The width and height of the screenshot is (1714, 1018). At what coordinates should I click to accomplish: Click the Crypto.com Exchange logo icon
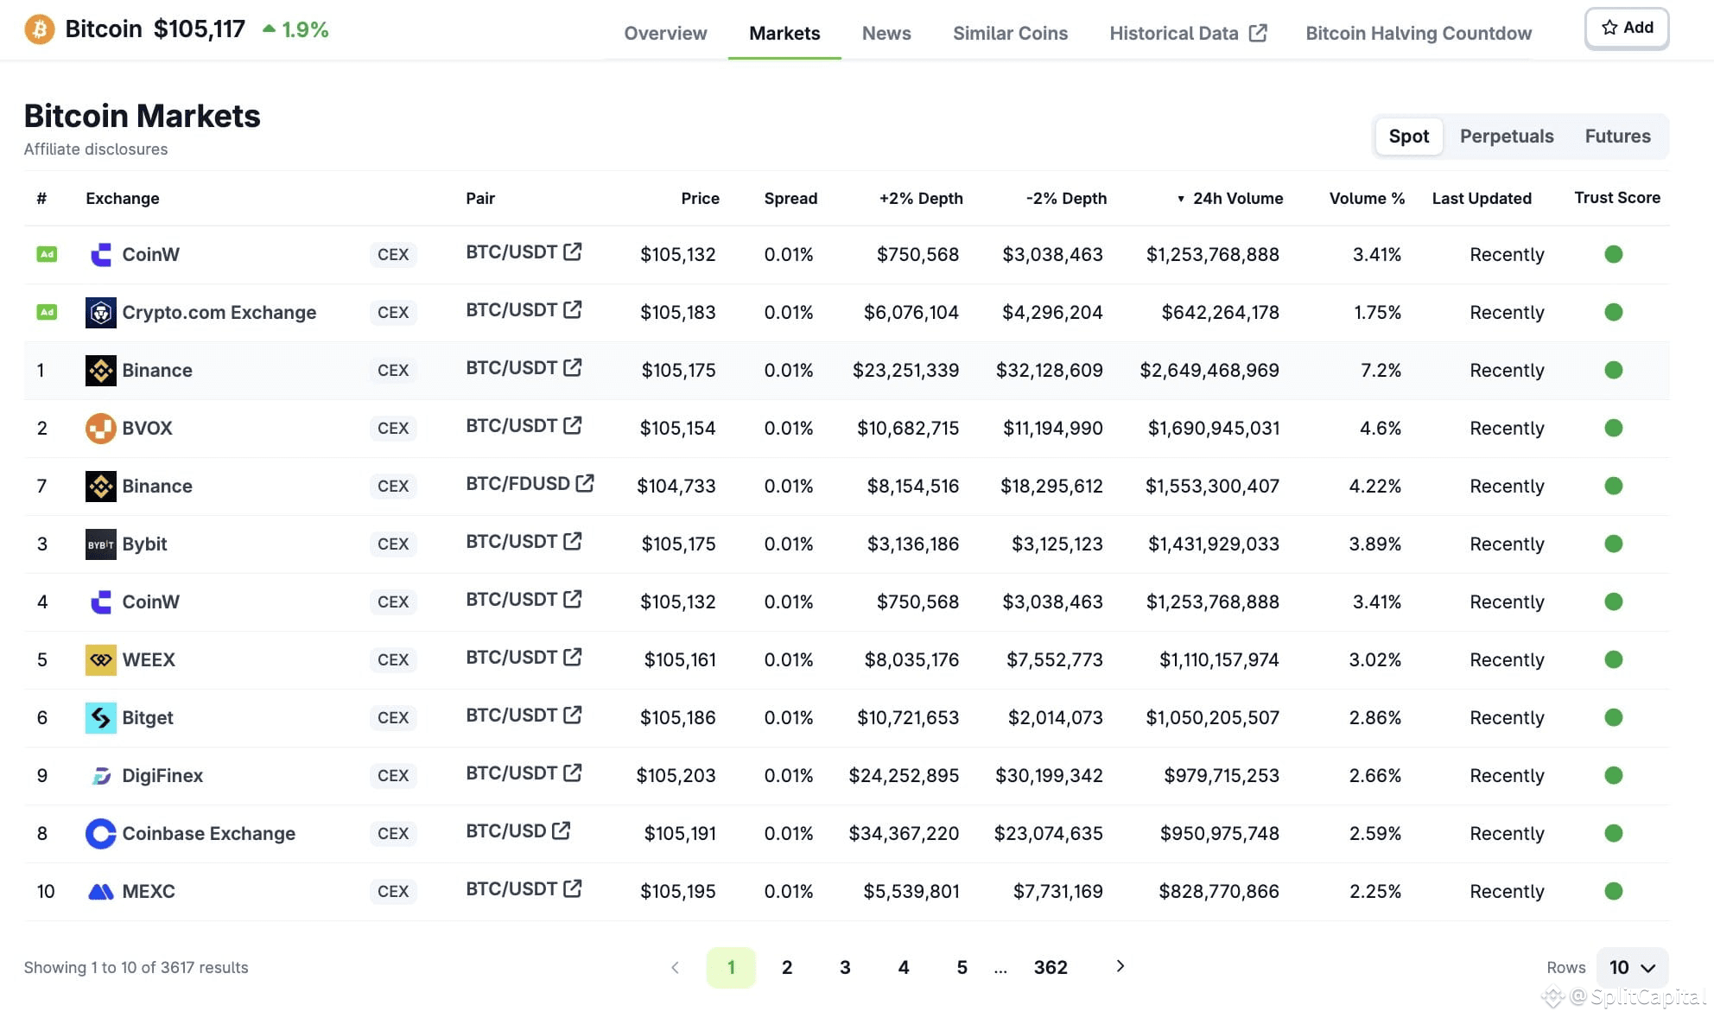click(x=101, y=312)
